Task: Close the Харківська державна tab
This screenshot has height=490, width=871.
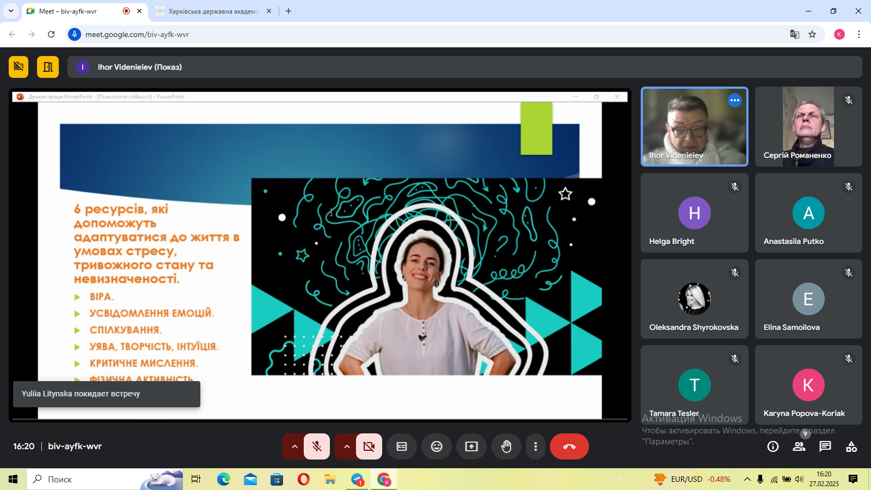Action: click(x=269, y=11)
